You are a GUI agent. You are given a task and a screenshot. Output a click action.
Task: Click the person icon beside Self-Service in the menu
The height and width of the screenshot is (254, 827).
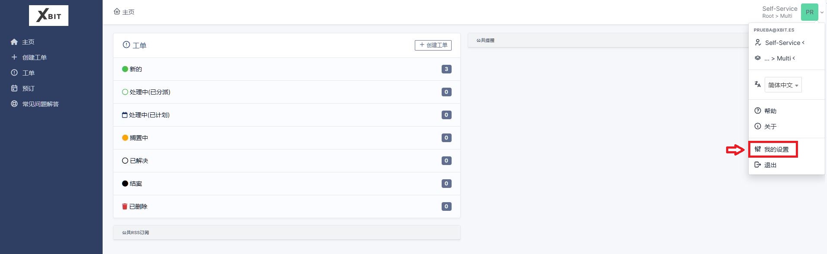pyautogui.click(x=758, y=42)
